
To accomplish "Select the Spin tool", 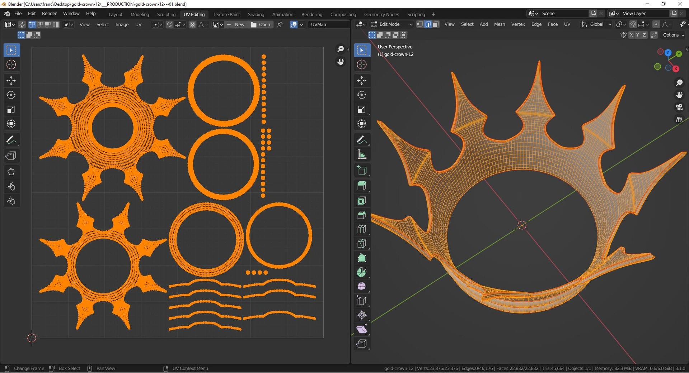I will point(362,272).
